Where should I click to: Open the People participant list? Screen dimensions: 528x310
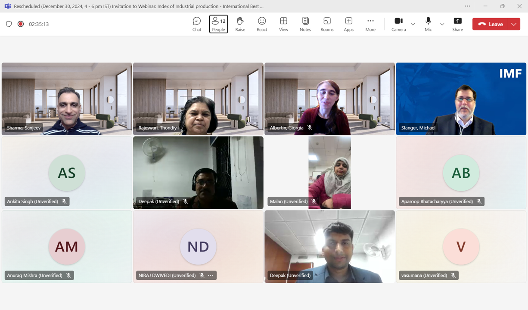(218, 24)
